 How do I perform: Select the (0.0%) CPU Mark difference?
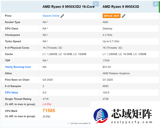tap(46, 117)
